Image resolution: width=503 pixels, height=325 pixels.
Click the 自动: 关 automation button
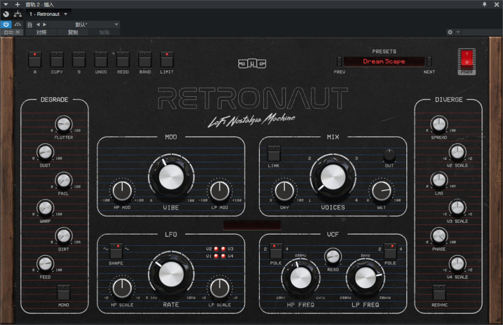[12, 32]
